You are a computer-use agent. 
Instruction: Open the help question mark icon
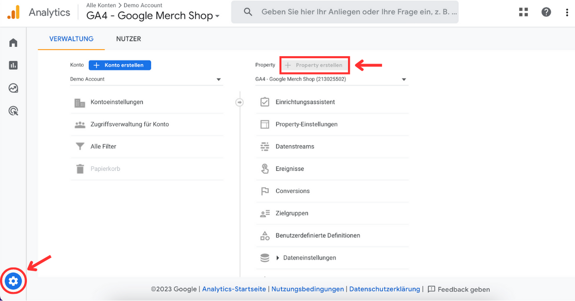[546, 12]
